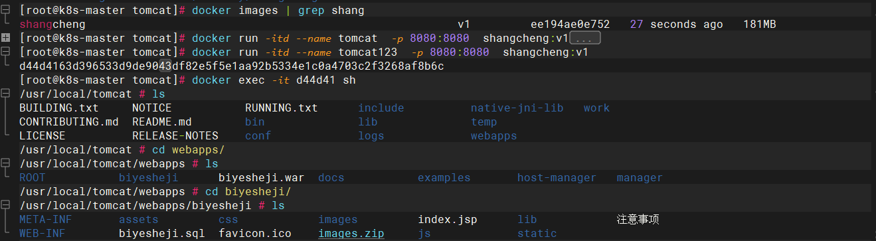Click the examples directory name

pyautogui.click(x=444, y=178)
